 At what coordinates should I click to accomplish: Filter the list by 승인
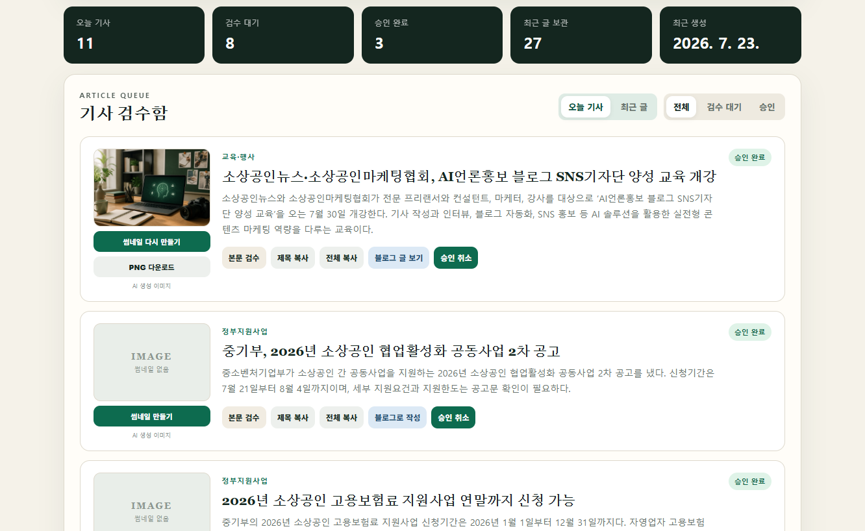[767, 107]
